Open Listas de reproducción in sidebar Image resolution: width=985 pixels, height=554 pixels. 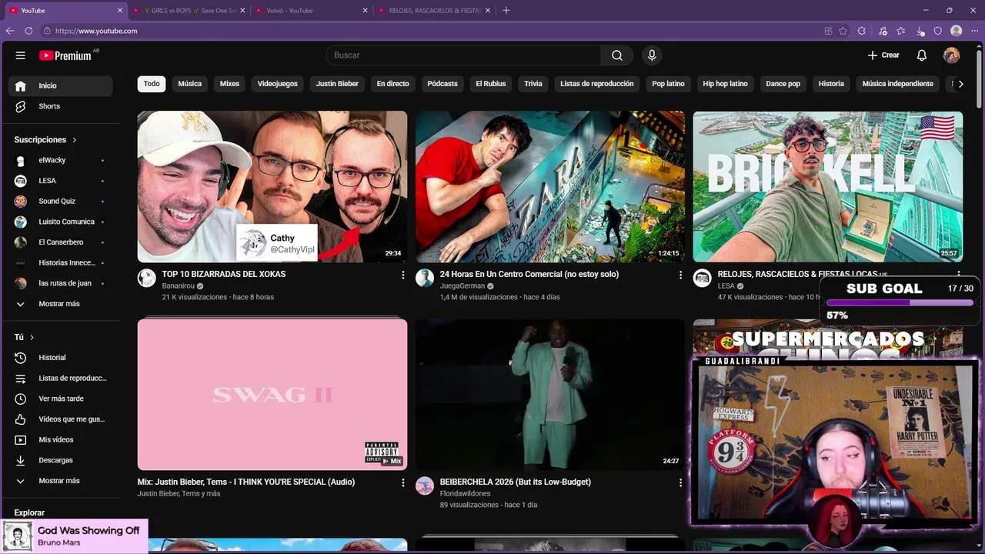coord(60,379)
